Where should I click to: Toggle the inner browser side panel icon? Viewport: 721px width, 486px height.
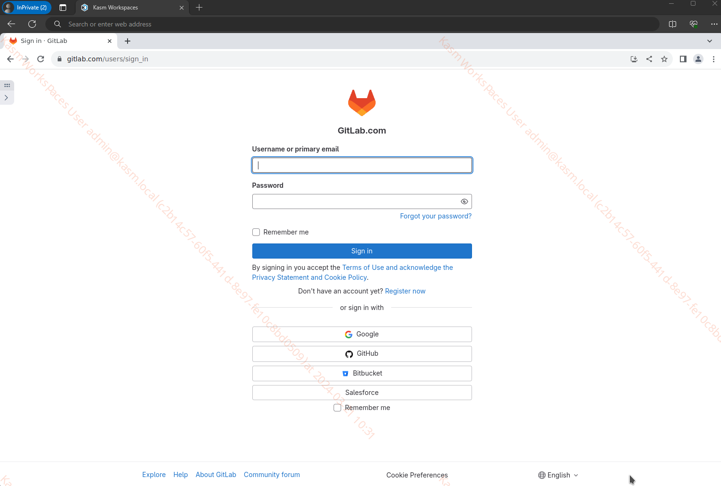click(683, 59)
